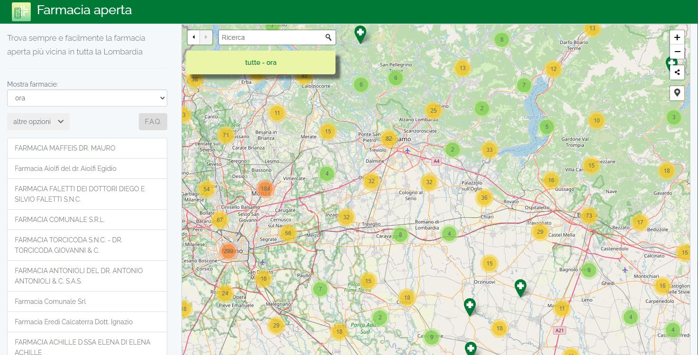Select FARMACIA FALETTI DEI DOTTORI DIEGO E SILVIO
This screenshot has width=698, height=355.
(87, 194)
